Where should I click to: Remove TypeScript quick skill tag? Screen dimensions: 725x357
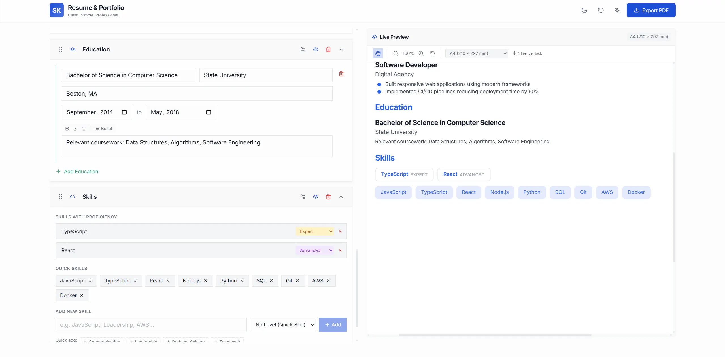pos(135,281)
